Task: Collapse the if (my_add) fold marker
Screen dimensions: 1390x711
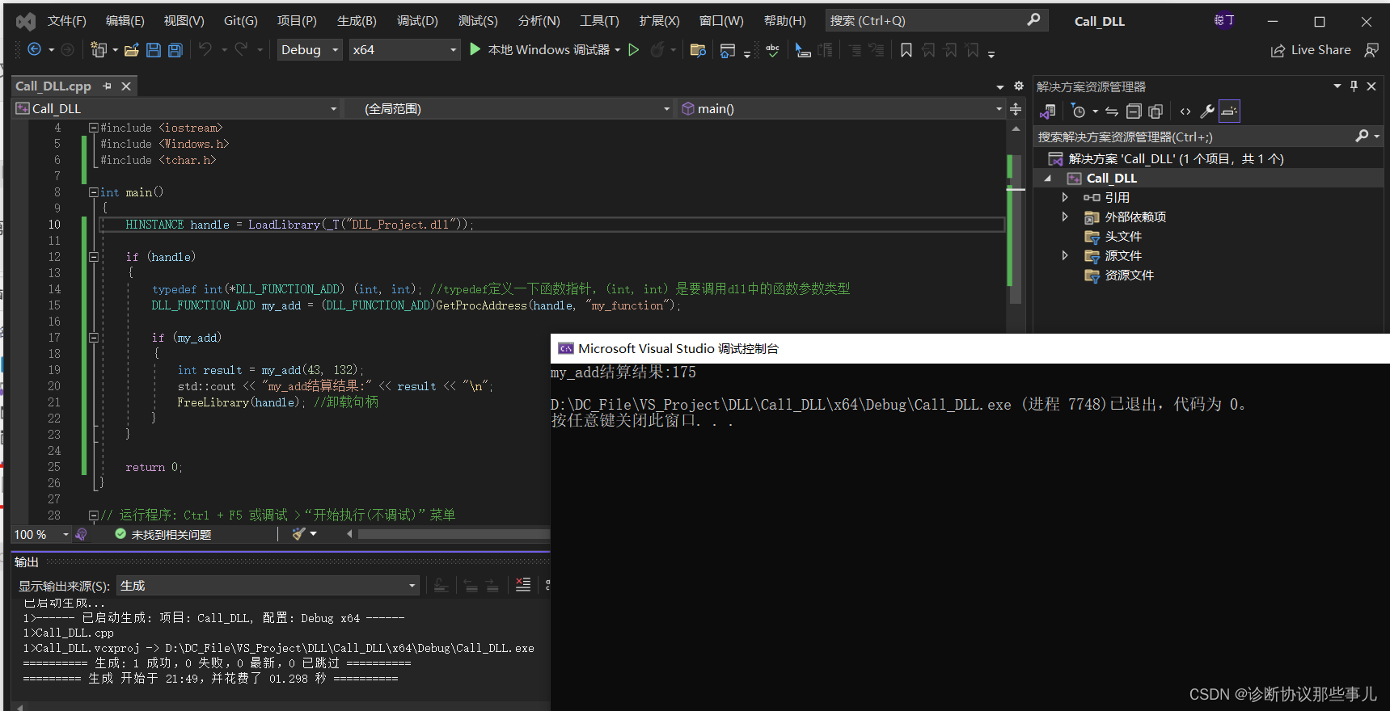Action: (94, 338)
